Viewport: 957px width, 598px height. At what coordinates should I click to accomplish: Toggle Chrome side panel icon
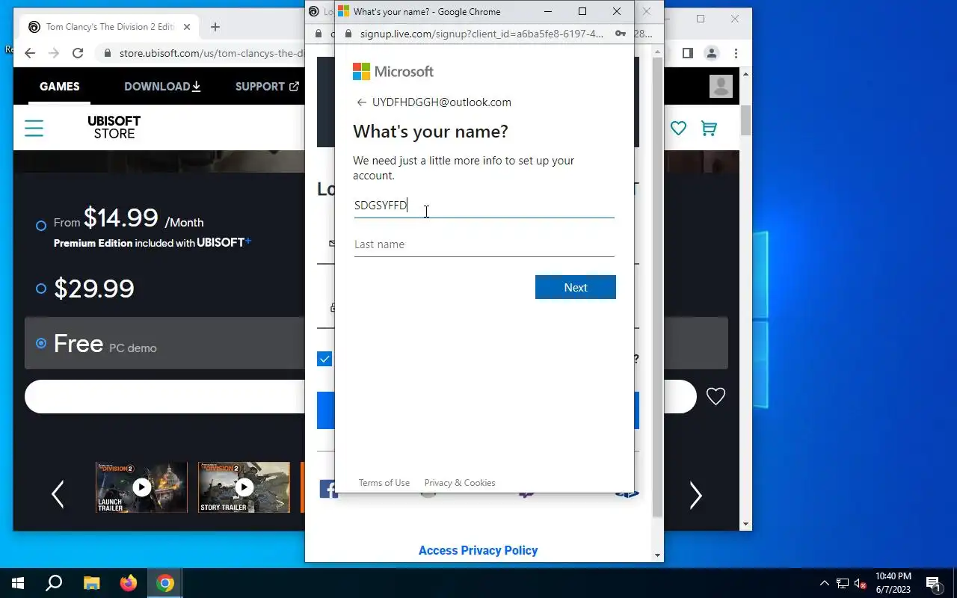(688, 53)
